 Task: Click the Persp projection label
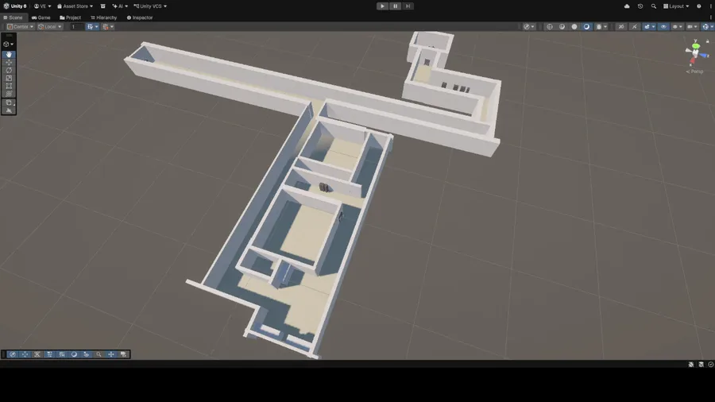[695, 72]
